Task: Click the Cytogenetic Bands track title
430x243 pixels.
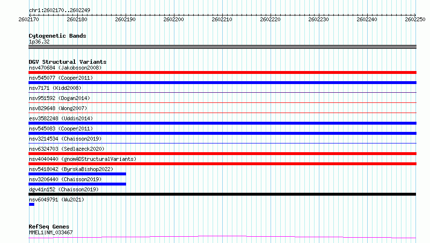Action: (57, 36)
